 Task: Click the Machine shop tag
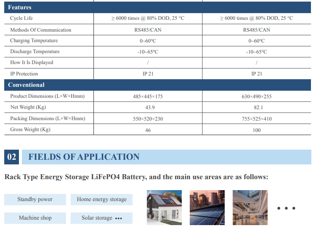(35, 218)
